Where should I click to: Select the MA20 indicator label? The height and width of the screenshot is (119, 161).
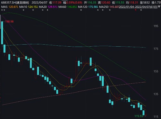click(43, 7)
